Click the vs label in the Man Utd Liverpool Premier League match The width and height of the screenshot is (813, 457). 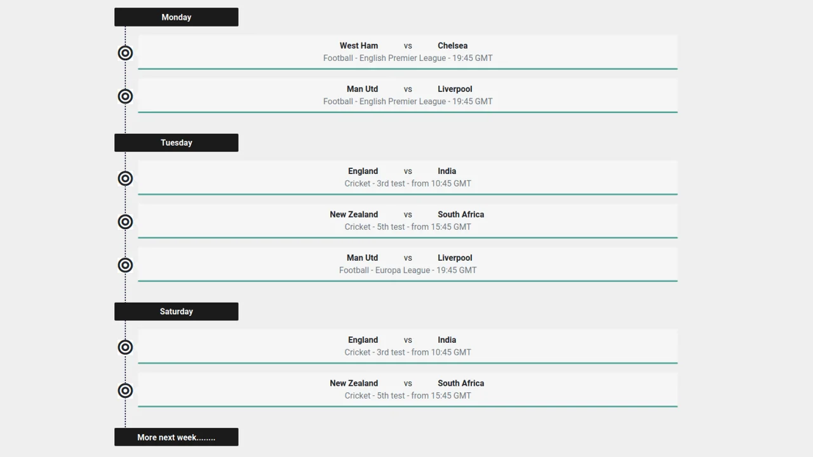tap(408, 89)
